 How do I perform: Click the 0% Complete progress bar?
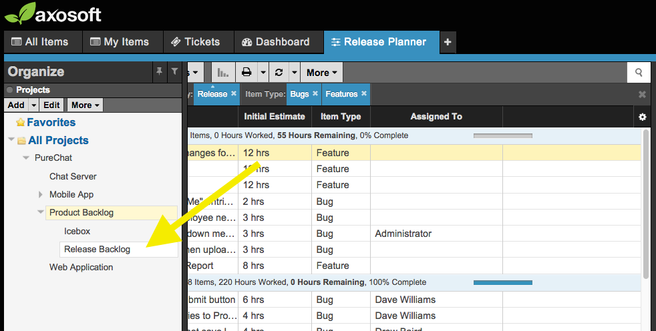[503, 136]
